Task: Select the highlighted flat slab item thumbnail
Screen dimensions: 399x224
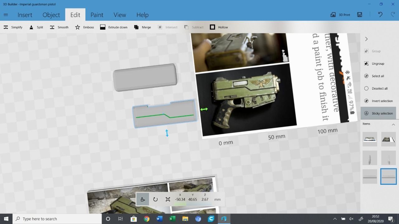Action: pos(388,176)
